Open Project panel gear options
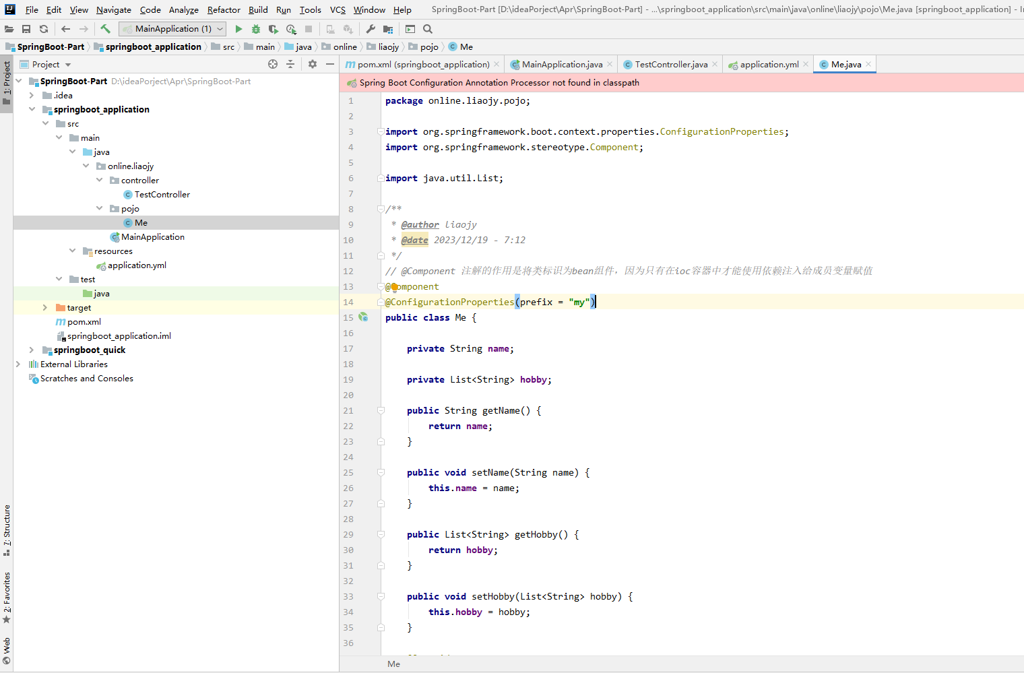Screen dimensions: 1024x673 [x=313, y=64]
